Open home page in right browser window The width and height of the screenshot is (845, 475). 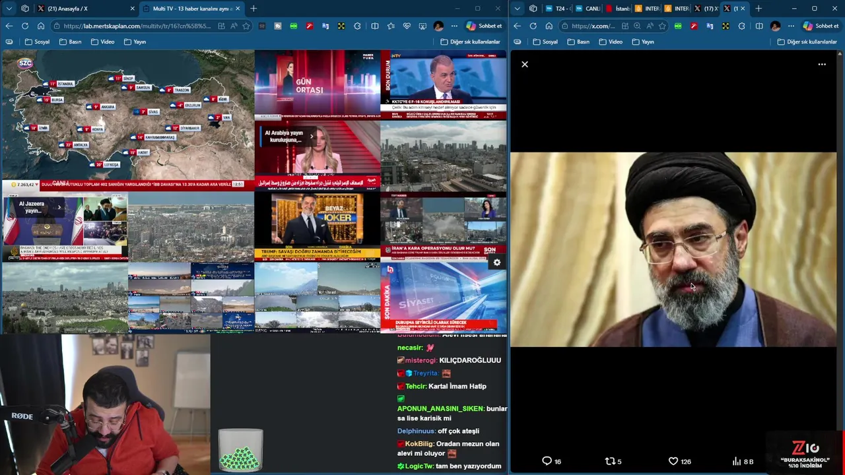(x=549, y=26)
